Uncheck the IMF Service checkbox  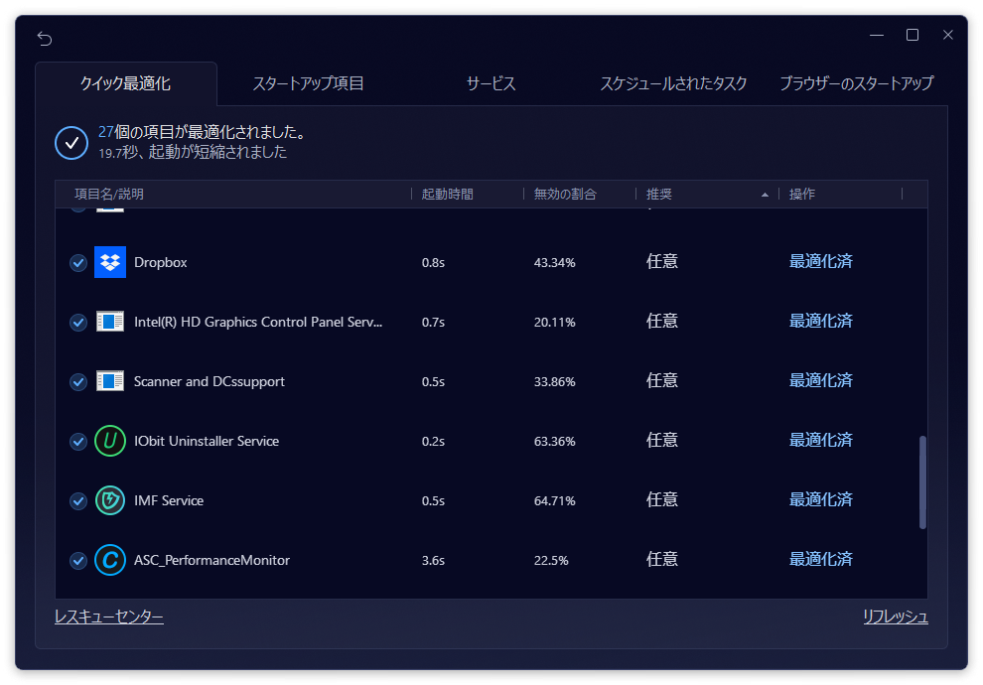click(78, 501)
